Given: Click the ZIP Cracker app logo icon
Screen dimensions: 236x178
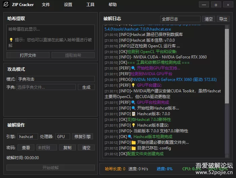Looking at the screenshot, I should 6,4.
